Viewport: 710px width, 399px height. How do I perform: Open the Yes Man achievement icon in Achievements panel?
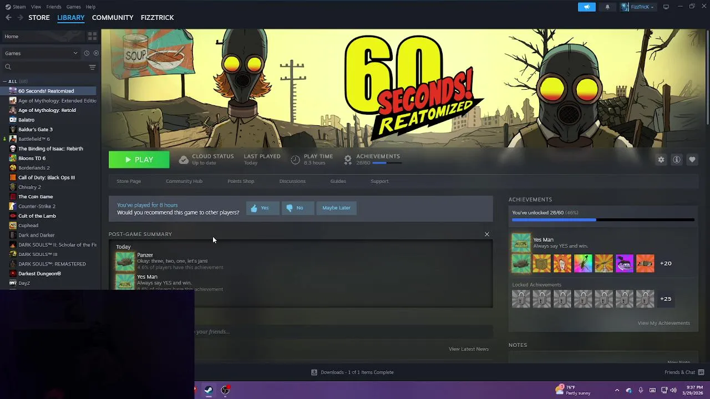point(521,243)
